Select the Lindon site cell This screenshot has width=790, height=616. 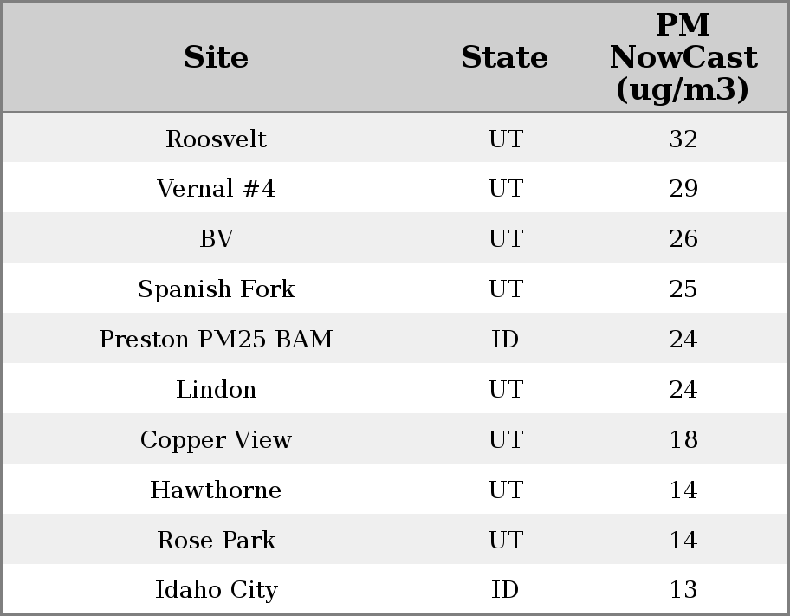pyautogui.click(x=216, y=390)
